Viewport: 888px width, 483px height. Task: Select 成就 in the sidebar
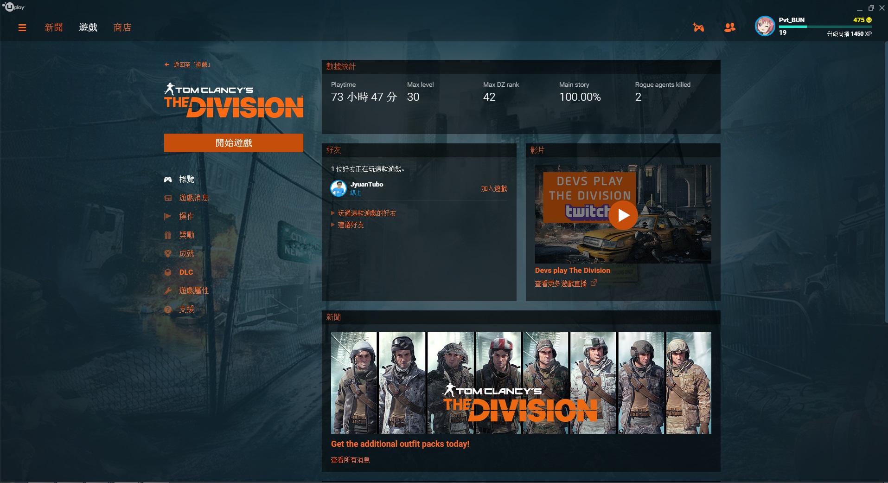click(x=186, y=254)
